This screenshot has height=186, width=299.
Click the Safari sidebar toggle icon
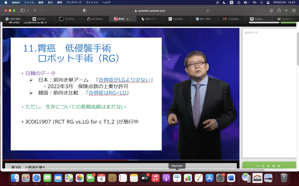[x=22, y=10]
